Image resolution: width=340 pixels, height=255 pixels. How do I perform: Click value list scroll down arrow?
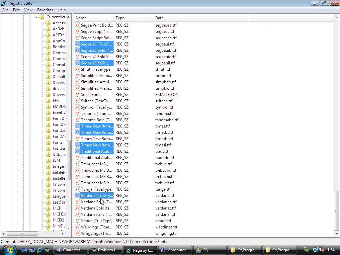(x=337, y=234)
